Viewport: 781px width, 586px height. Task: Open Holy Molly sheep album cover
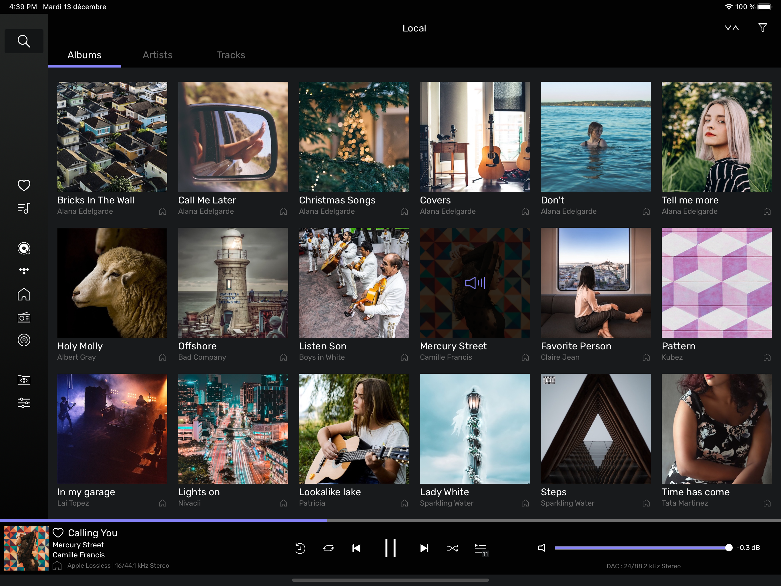pos(112,283)
